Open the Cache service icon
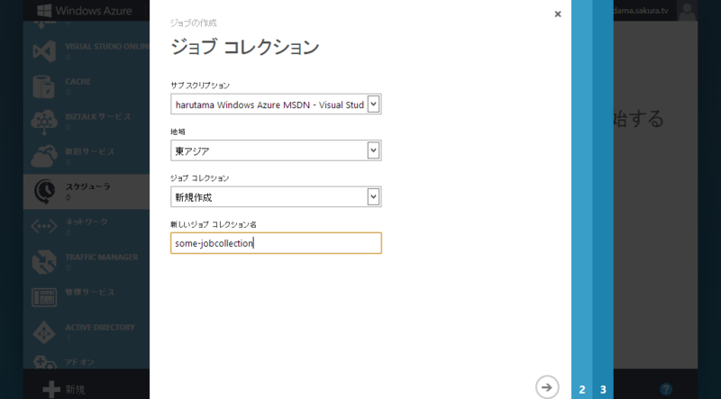 pyautogui.click(x=44, y=86)
